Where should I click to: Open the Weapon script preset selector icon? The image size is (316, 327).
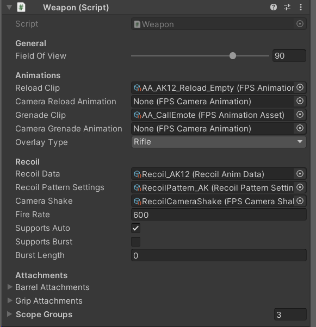pyautogui.click(x=287, y=7)
